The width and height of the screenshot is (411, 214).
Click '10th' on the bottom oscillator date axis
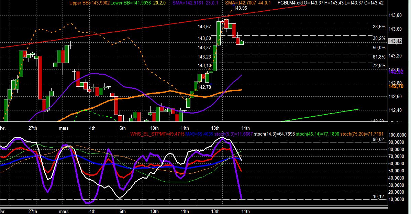pyautogui.click(x=154, y=211)
